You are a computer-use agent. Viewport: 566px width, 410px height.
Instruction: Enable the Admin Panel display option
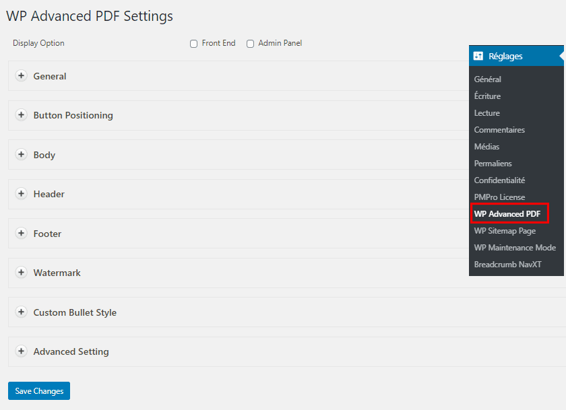click(x=250, y=42)
